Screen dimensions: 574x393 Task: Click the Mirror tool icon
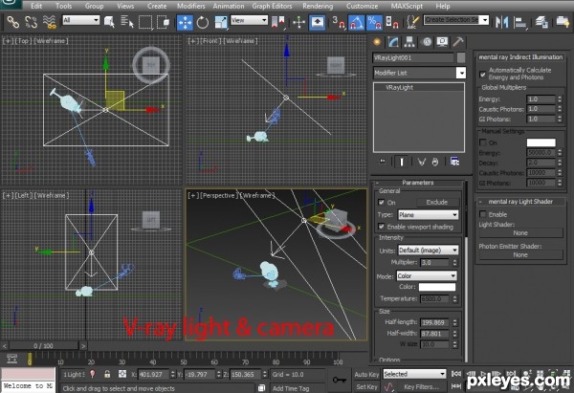(502, 22)
